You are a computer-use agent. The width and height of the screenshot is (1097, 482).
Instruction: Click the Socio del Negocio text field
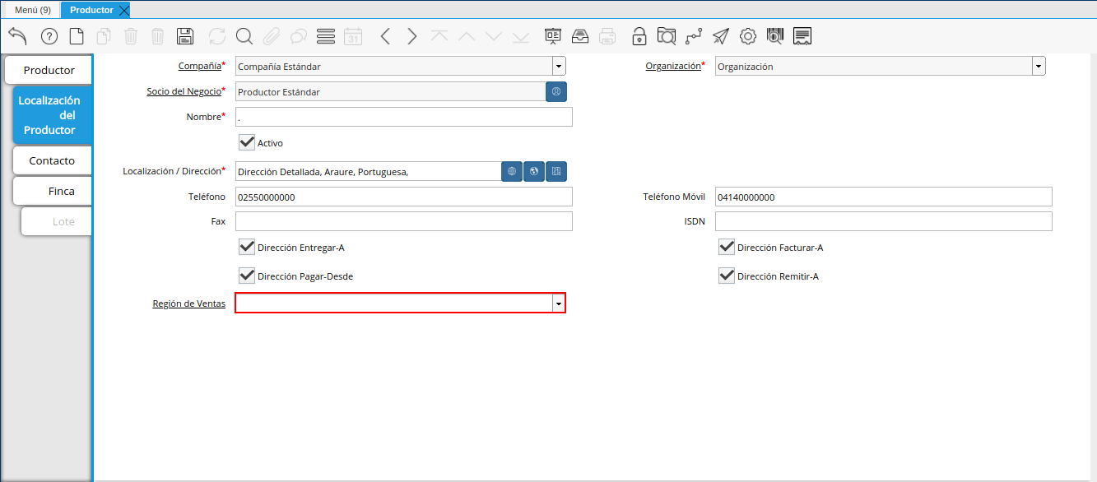coord(390,92)
